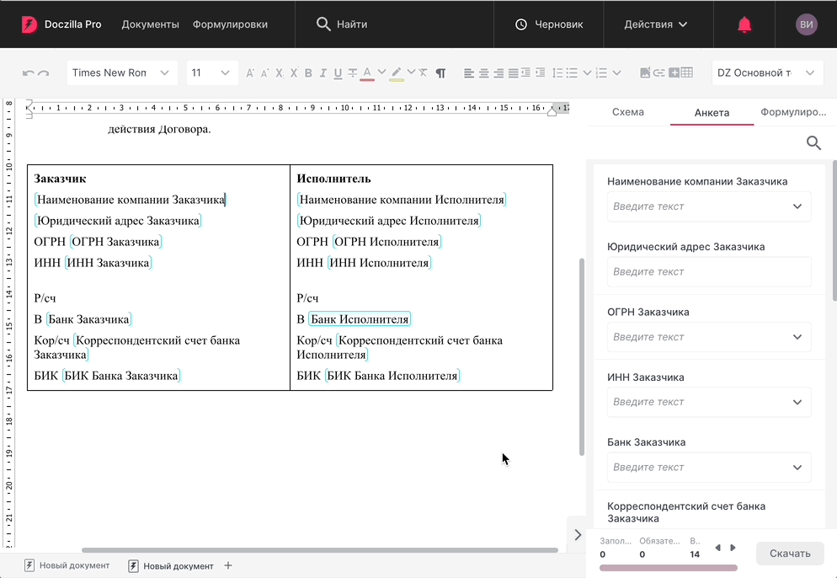Screen dimensions: 837x578
Task: Toggle underline formatting
Action: pos(338,73)
